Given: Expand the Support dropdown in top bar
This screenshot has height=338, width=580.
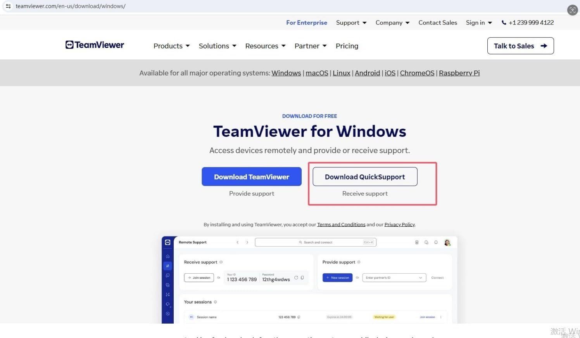Looking at the screenshot, I should (x=351, y=22).
